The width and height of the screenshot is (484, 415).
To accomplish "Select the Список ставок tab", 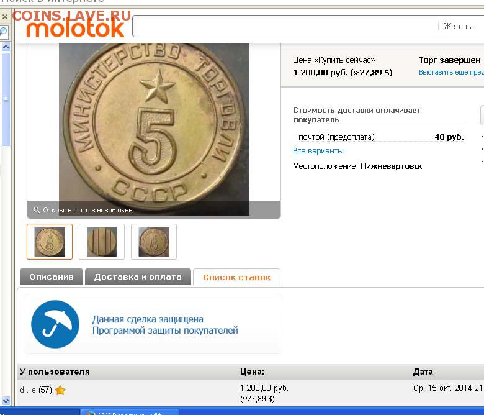I will click(x=237, y=277).
